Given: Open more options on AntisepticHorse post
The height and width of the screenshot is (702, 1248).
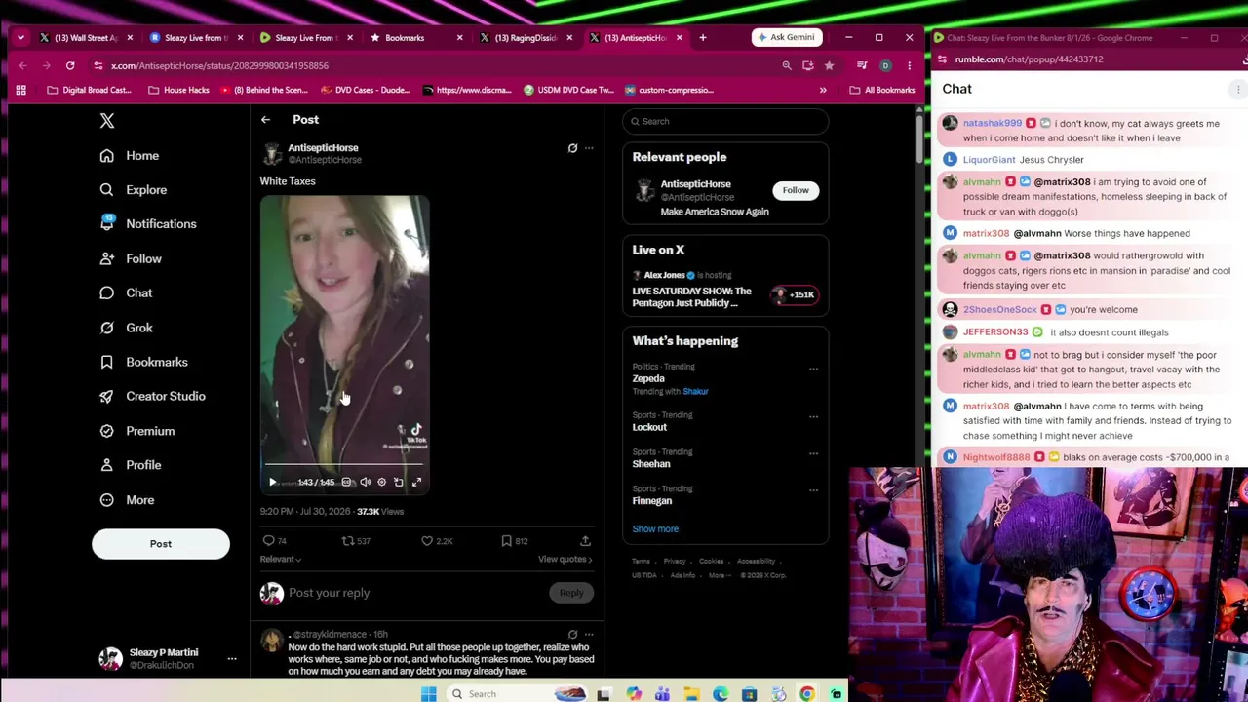Looking at the screenshot, I should pyautogui.click(x=589, y=148).
